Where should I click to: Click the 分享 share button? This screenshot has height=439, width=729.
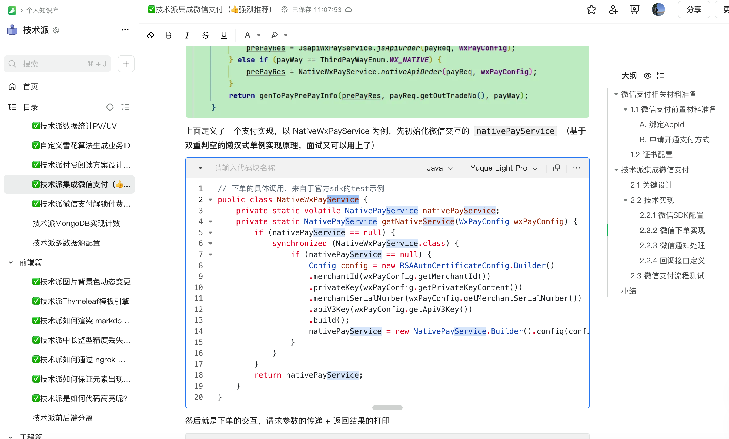click(694, 9)
